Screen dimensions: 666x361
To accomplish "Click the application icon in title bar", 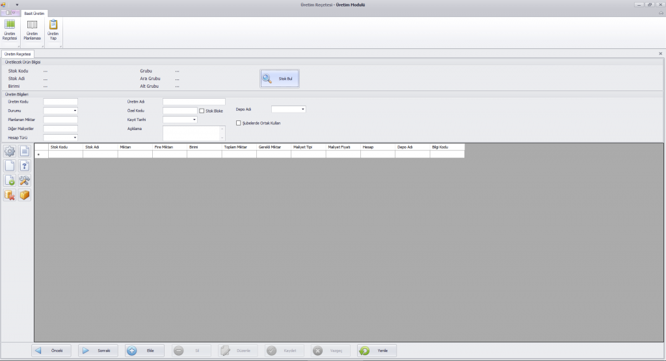I will pyautogui.click(x=3, y=5).
